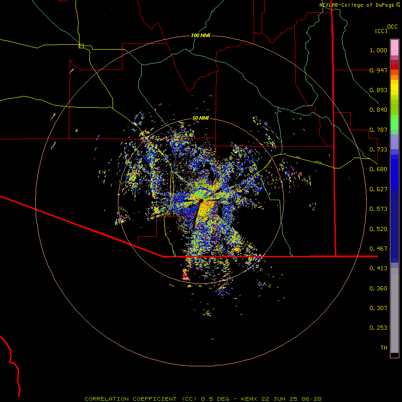Click the TH threshold label
402x402 pixels.
pos(384,348)
